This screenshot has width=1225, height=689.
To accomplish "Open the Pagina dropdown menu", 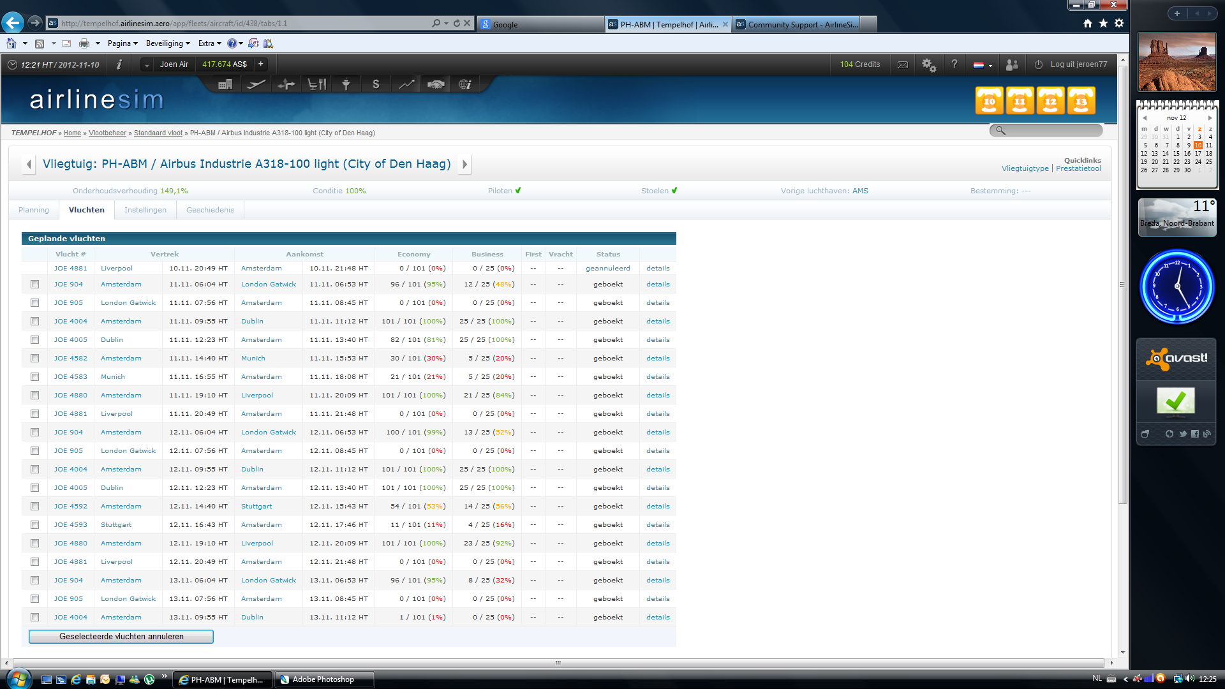I will pyautogui.click(x=122, y=43).
